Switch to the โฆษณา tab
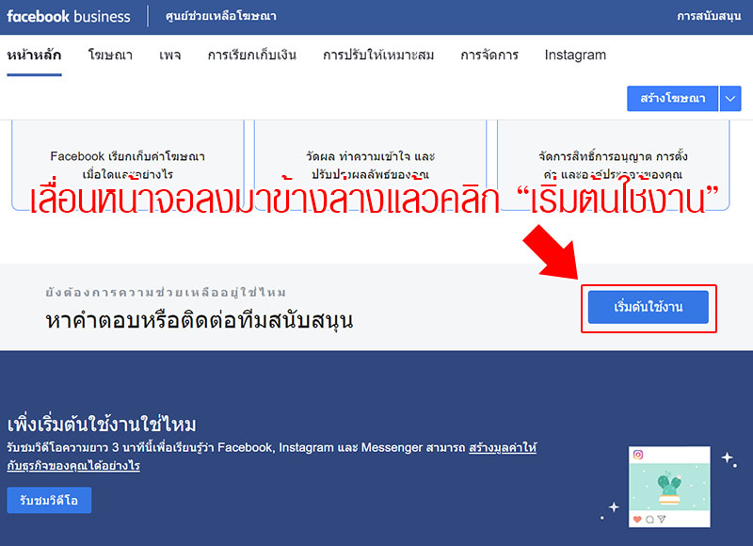753x546 pixels. coord(110,56)
